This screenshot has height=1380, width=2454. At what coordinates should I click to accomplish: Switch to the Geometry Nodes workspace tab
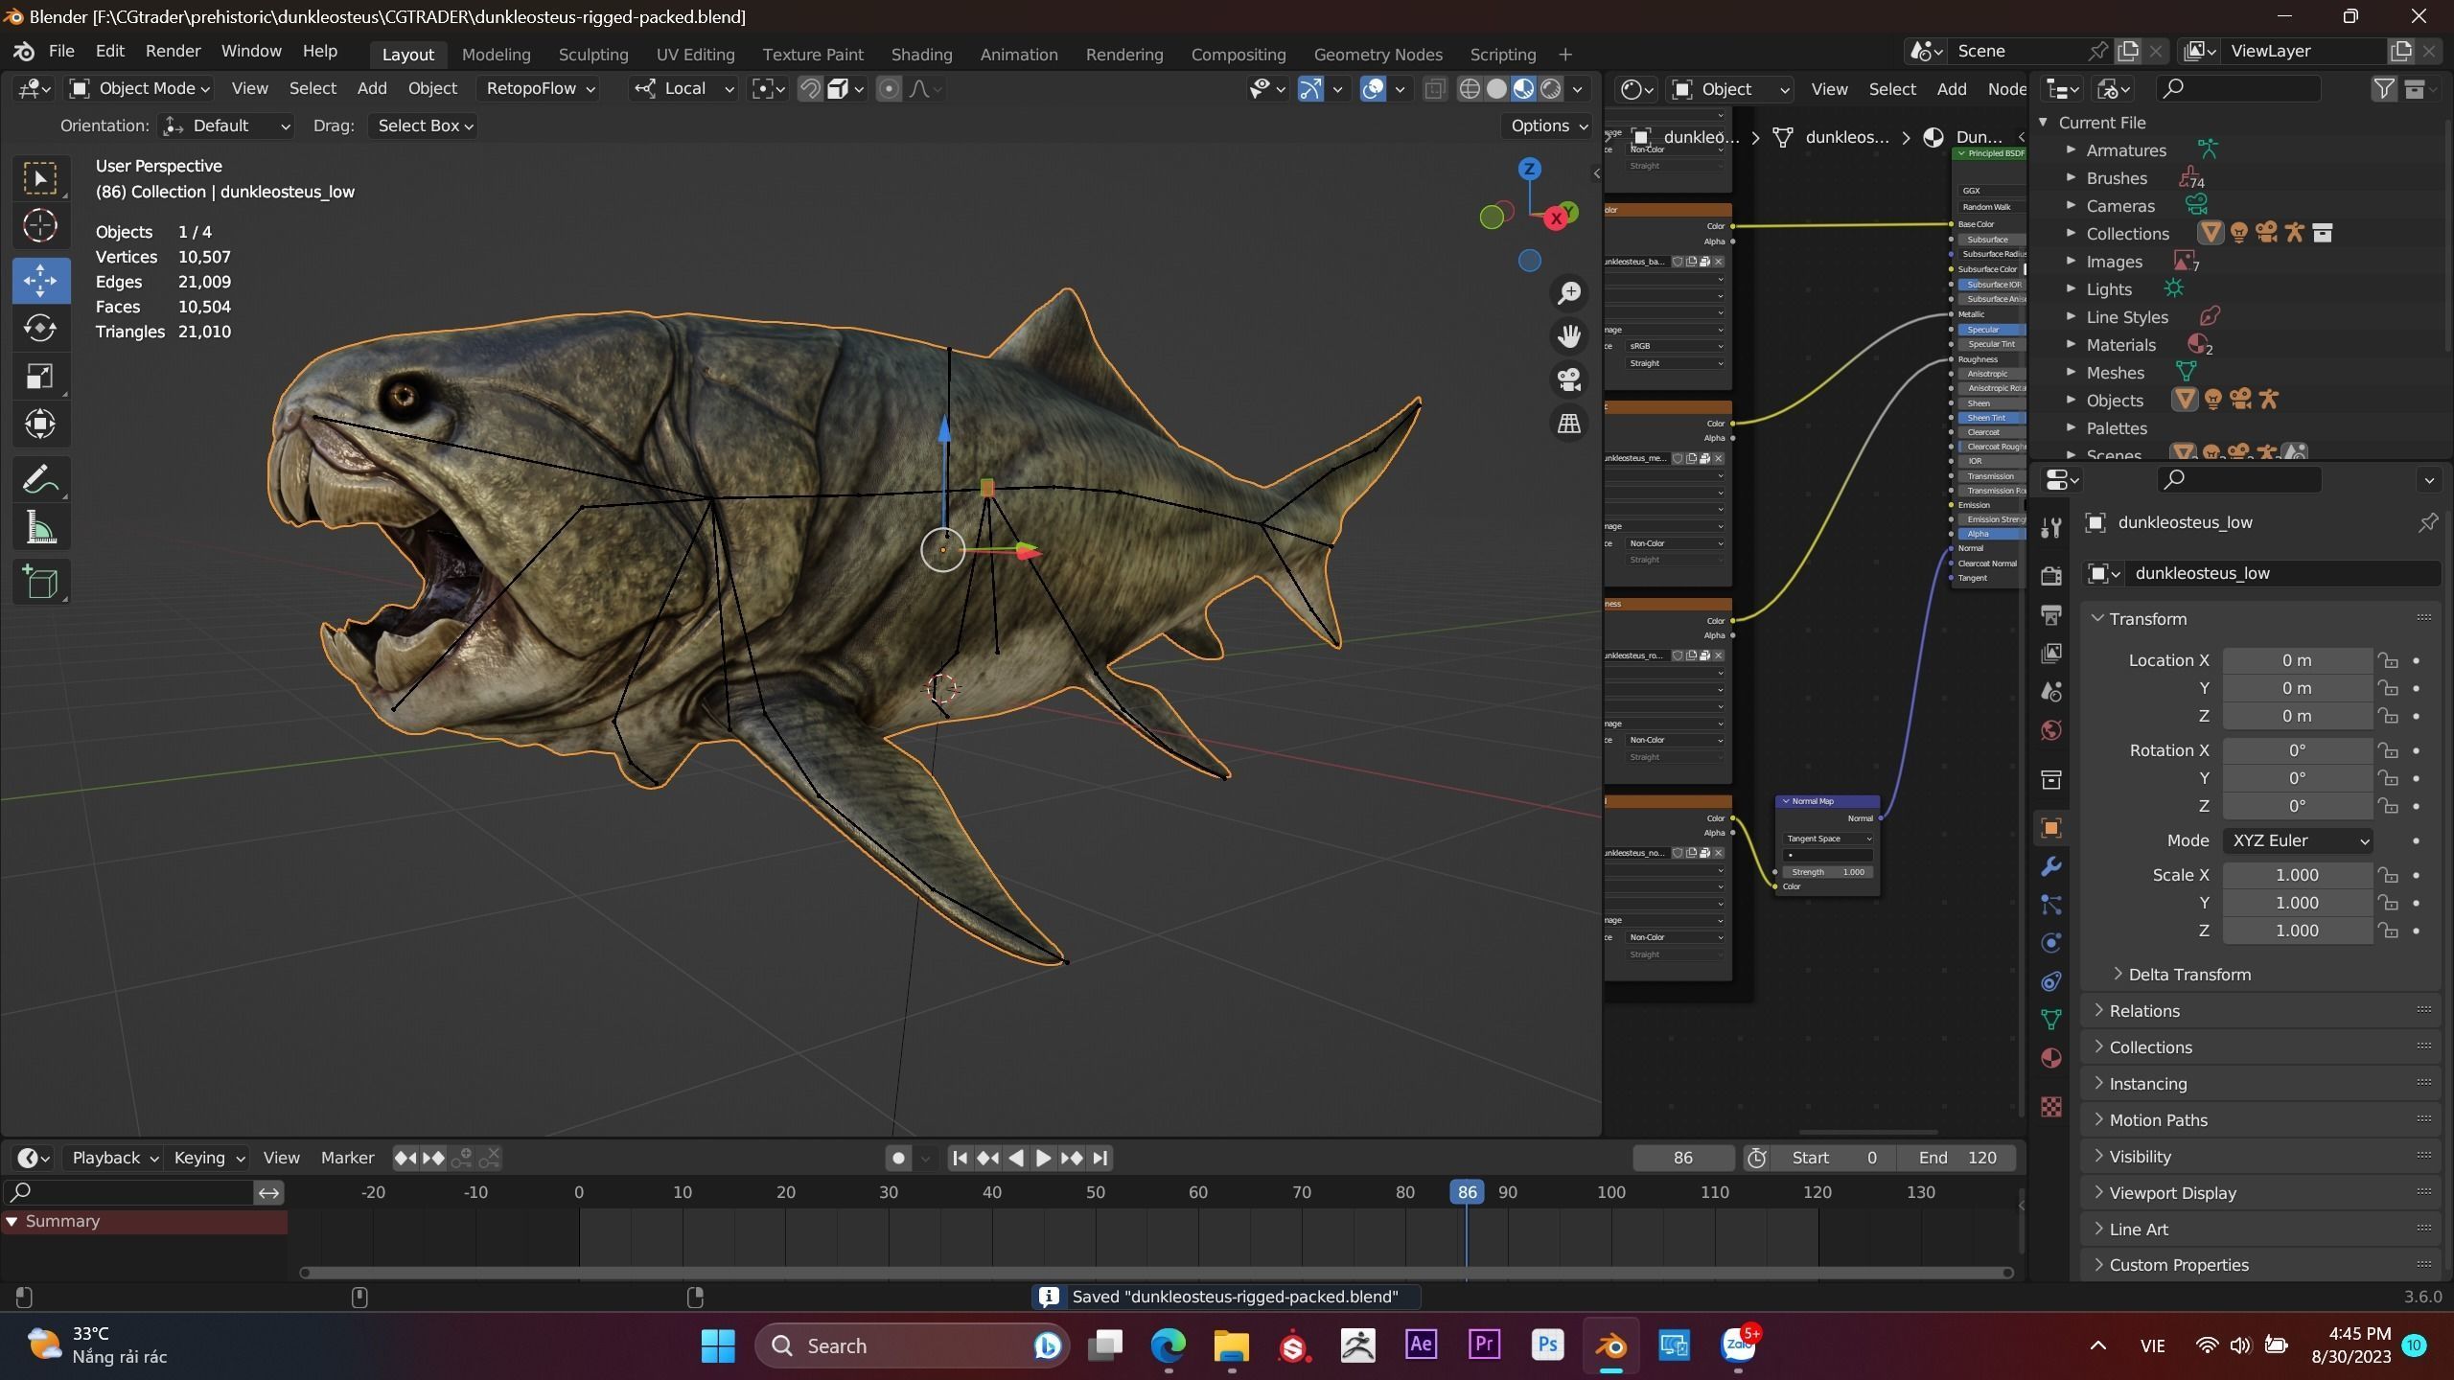(1377, 55)
